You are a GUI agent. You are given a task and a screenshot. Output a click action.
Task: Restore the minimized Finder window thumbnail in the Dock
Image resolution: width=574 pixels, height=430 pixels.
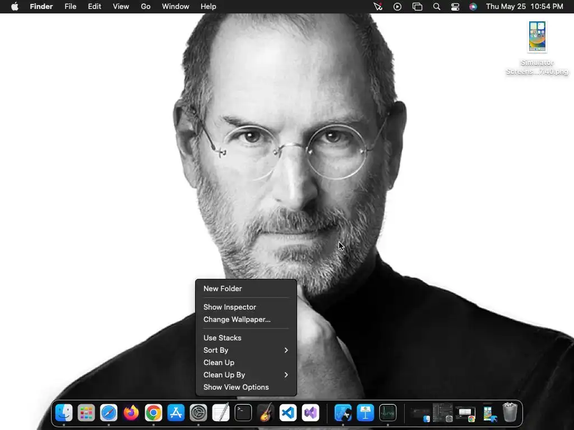420,415
